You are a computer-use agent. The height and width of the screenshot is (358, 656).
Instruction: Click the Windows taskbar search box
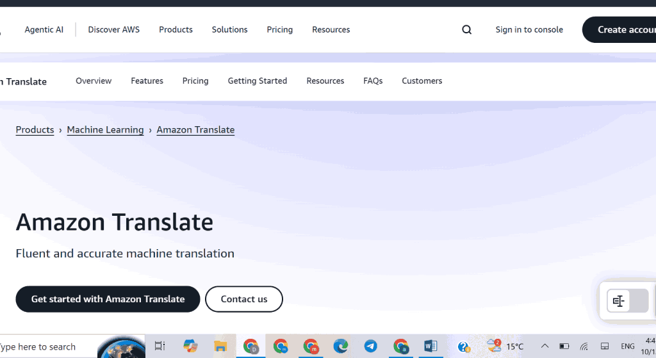point(45,346)
